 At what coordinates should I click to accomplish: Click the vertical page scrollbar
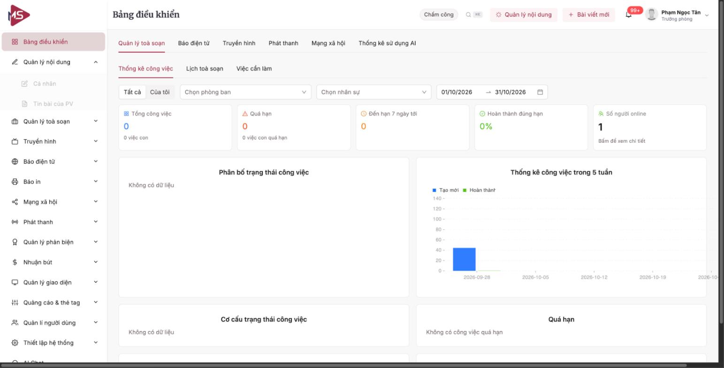pyautogui.click(x=721, y=162)
